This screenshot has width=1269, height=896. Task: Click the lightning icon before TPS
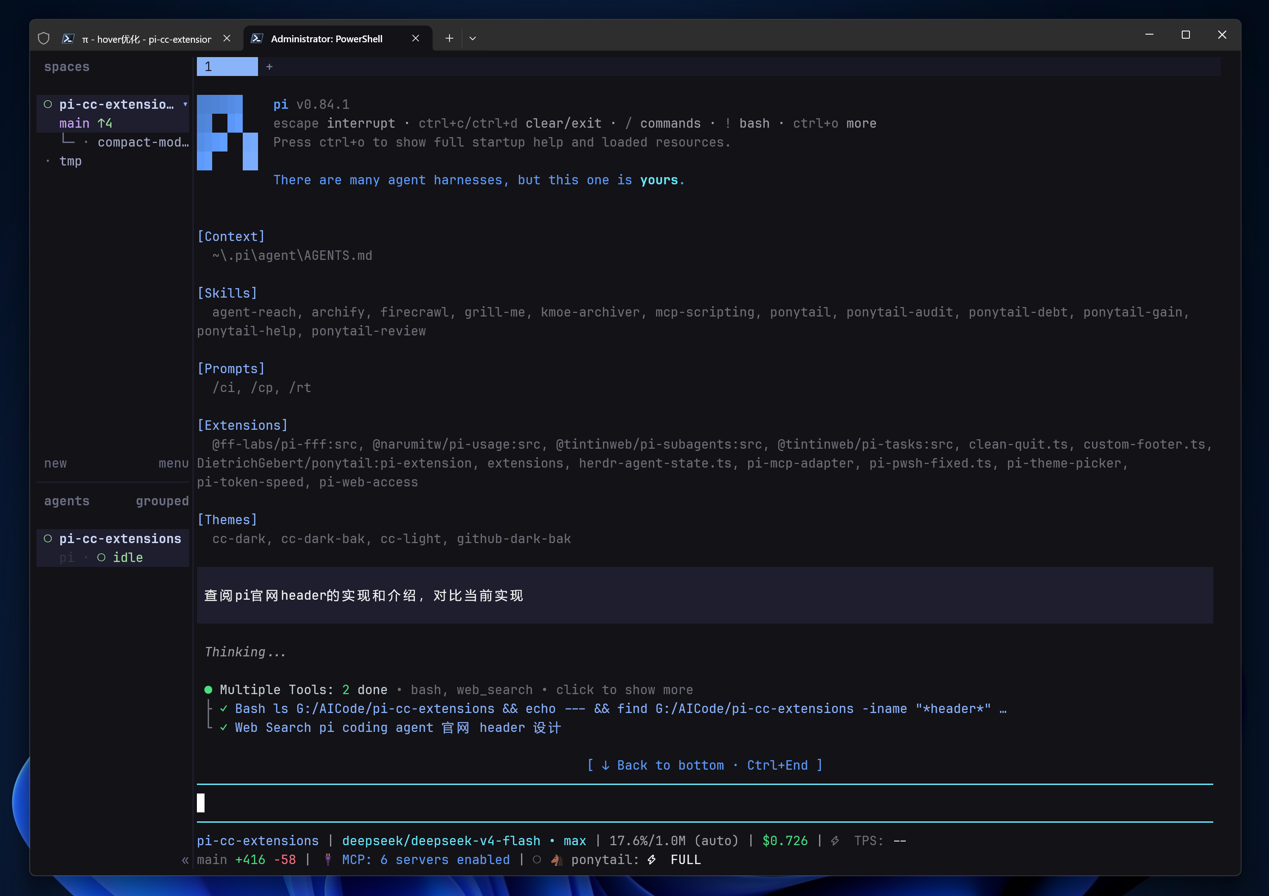[835, 841]
